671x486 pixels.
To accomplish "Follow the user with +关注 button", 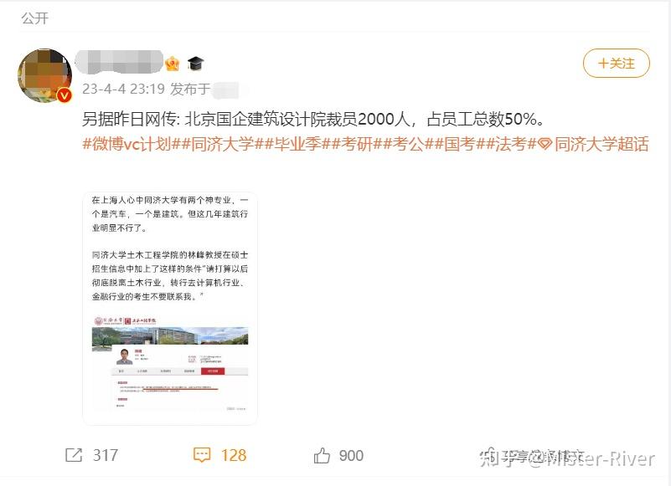I will [617, 64].
